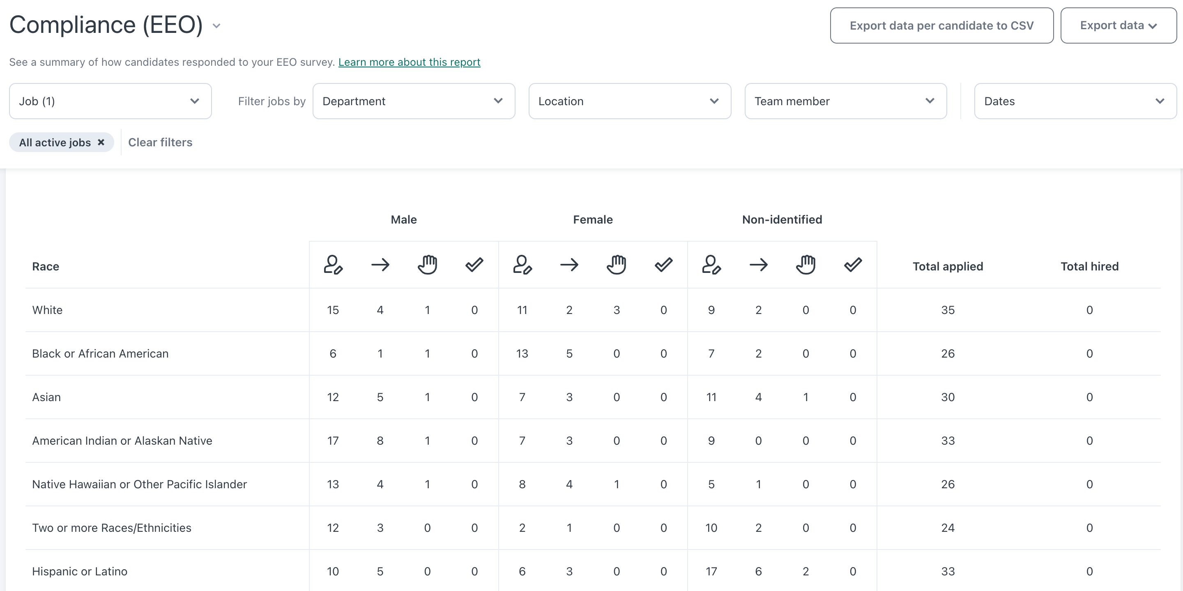1183x591 pixels.
Task: Click Clear filters
Action: coord(160,143)
